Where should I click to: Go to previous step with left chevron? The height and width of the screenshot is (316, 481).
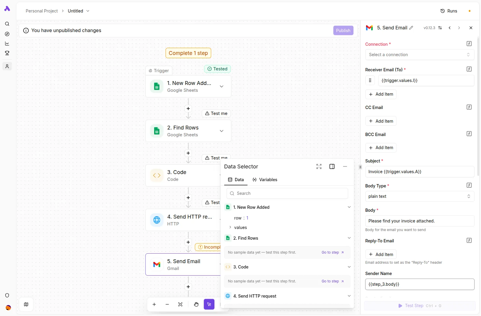point(450,28)
